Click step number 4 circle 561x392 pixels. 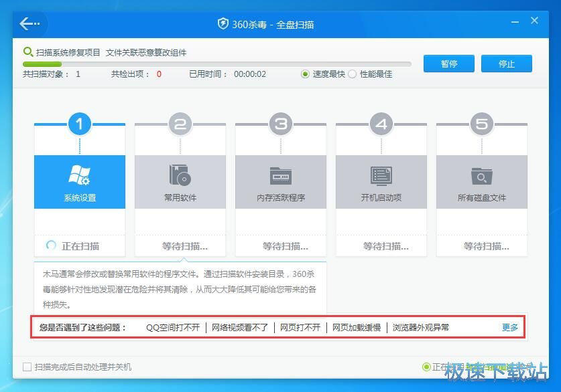(381, 124)
